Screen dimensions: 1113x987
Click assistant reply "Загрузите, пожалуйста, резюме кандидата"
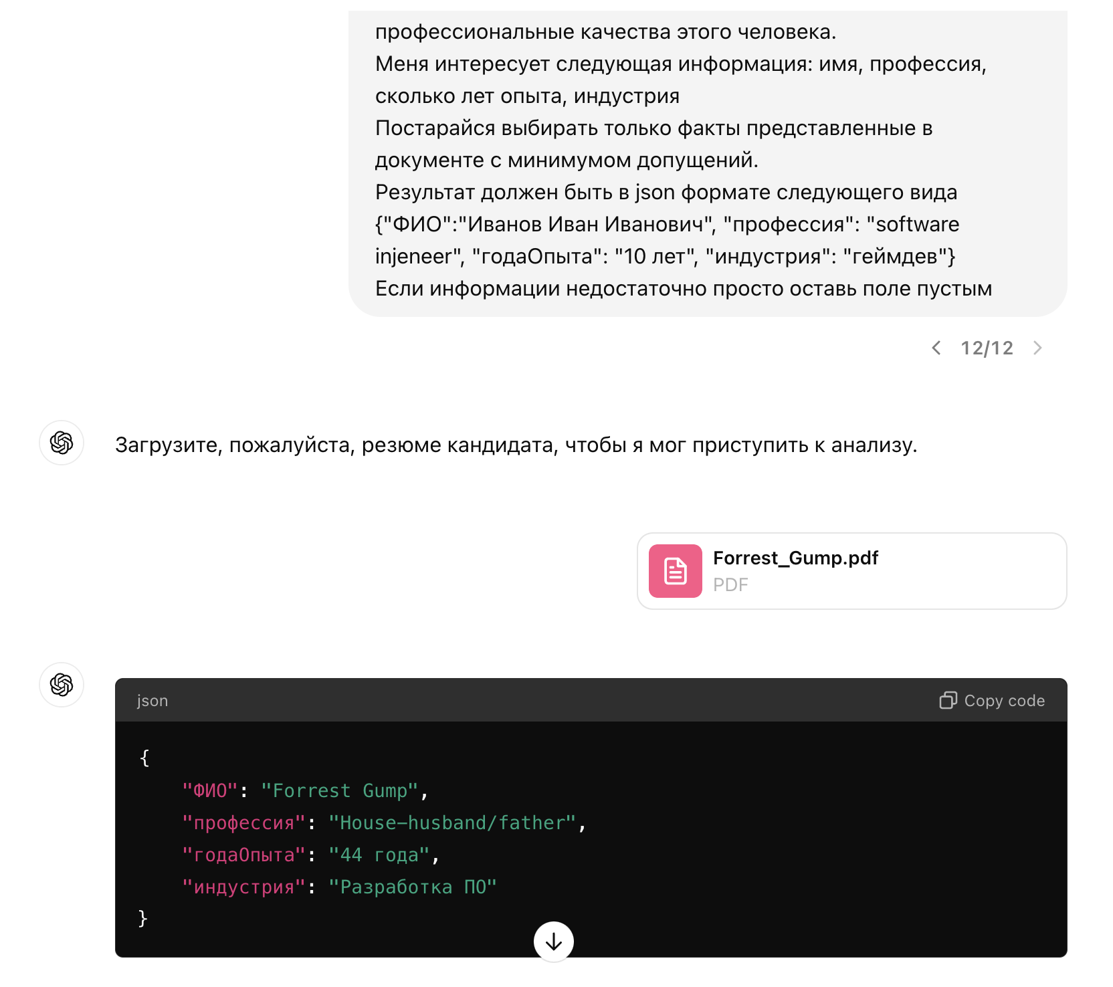click(516, 445)
